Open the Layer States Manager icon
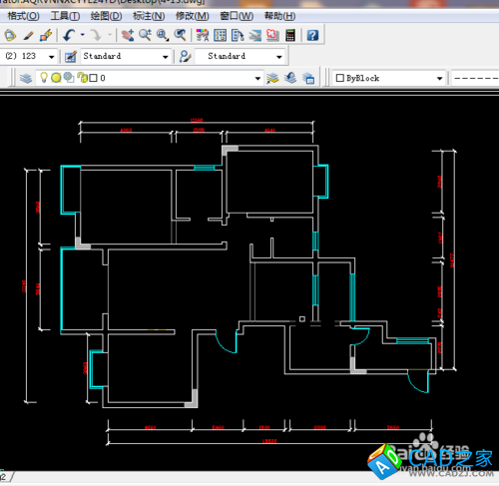The height and width of the screenshot is (486, 499). [308, 79]
